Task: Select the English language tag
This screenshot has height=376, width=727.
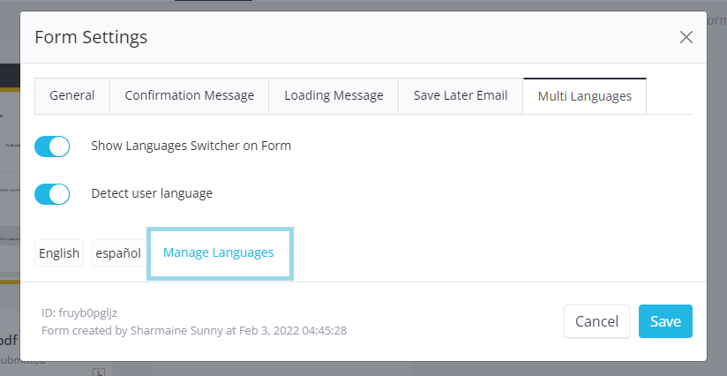Action: (59, 252)
